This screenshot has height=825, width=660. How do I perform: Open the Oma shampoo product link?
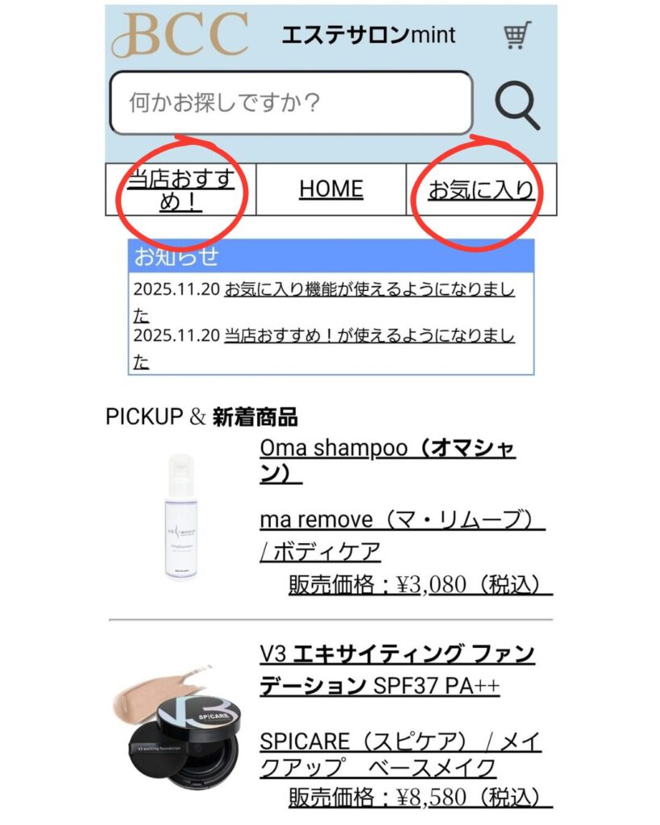coord(388,460)
